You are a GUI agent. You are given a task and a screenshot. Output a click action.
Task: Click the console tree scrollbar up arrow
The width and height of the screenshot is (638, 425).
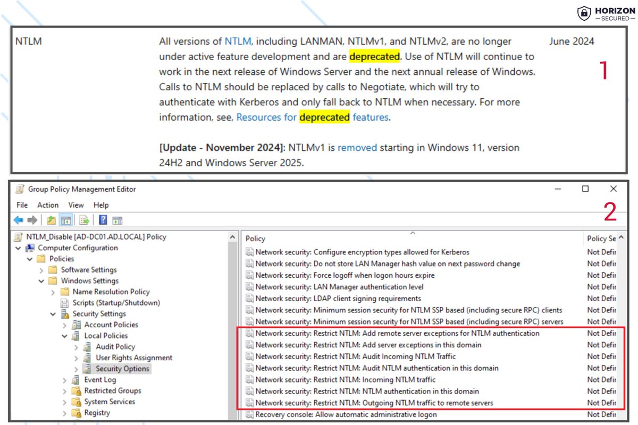point(232,237)
